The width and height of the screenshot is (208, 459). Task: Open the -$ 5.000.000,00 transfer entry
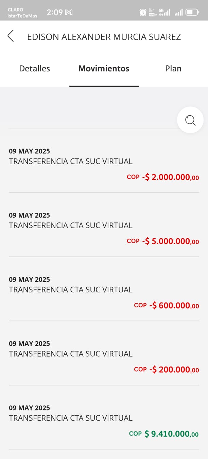104,226
